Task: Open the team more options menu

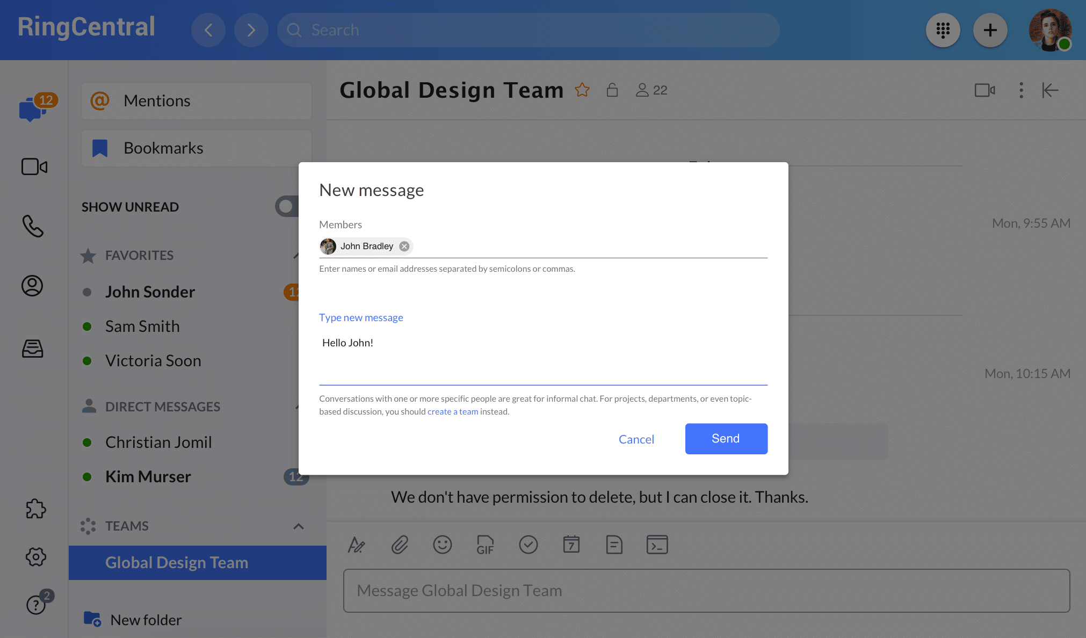Action: click(1021, 90)
